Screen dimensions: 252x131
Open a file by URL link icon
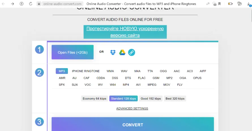pos(131,52)
